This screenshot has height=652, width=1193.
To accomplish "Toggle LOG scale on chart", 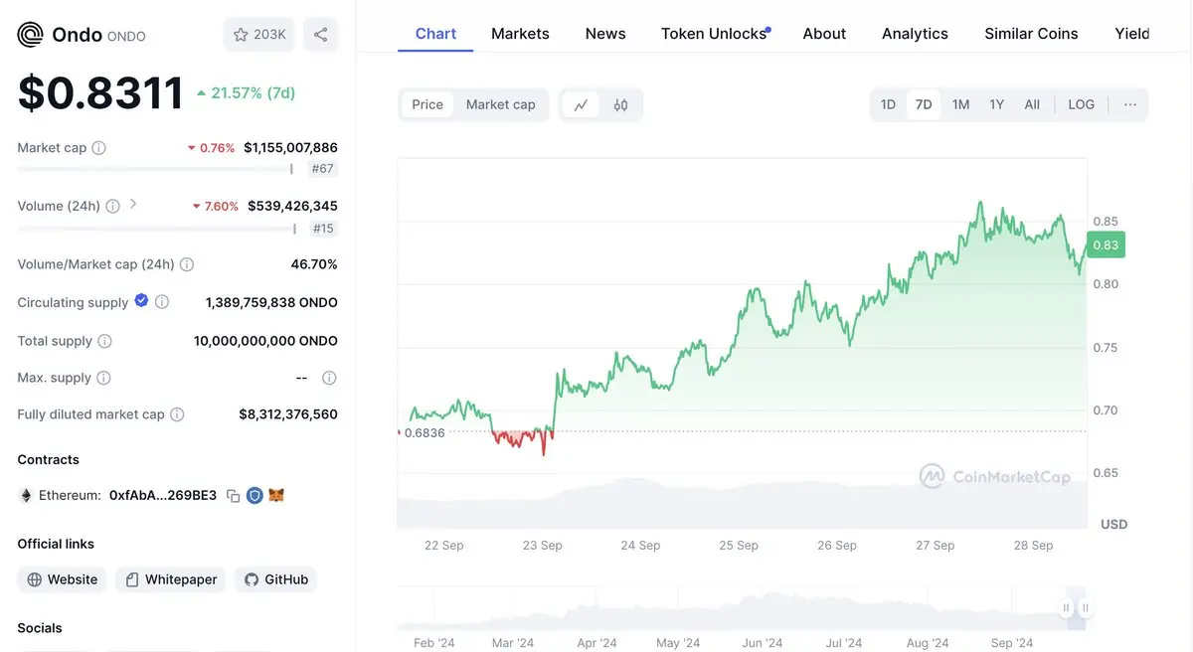I will [1081, 104].
